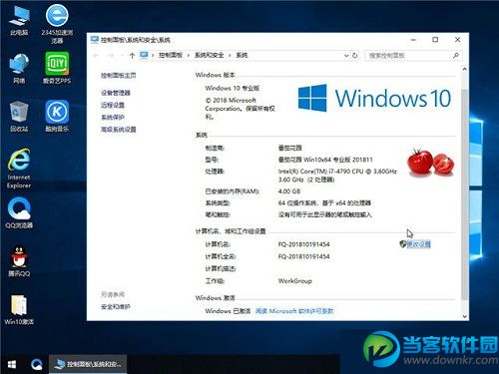Open the Win10 activation folder icon
Image resolution: width=499 pixels, height=374 pixels.
click(19, 309)
